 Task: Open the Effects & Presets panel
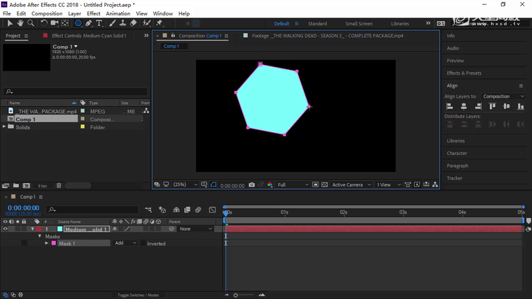click(463, 73)
